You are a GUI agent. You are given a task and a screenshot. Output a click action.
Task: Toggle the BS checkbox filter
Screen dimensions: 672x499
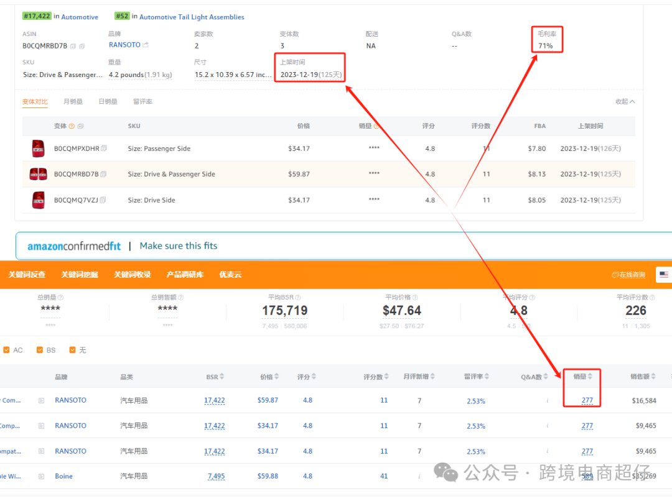pyautogui.click(x=40, y=350)
